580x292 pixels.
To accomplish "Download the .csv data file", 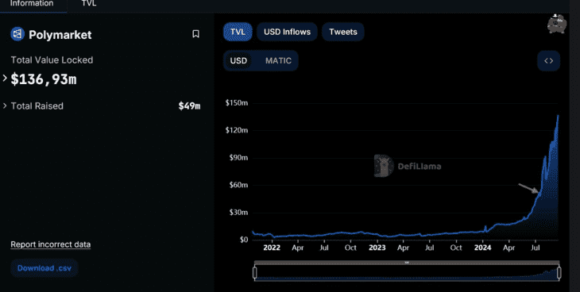I will (x=44, y=268).
